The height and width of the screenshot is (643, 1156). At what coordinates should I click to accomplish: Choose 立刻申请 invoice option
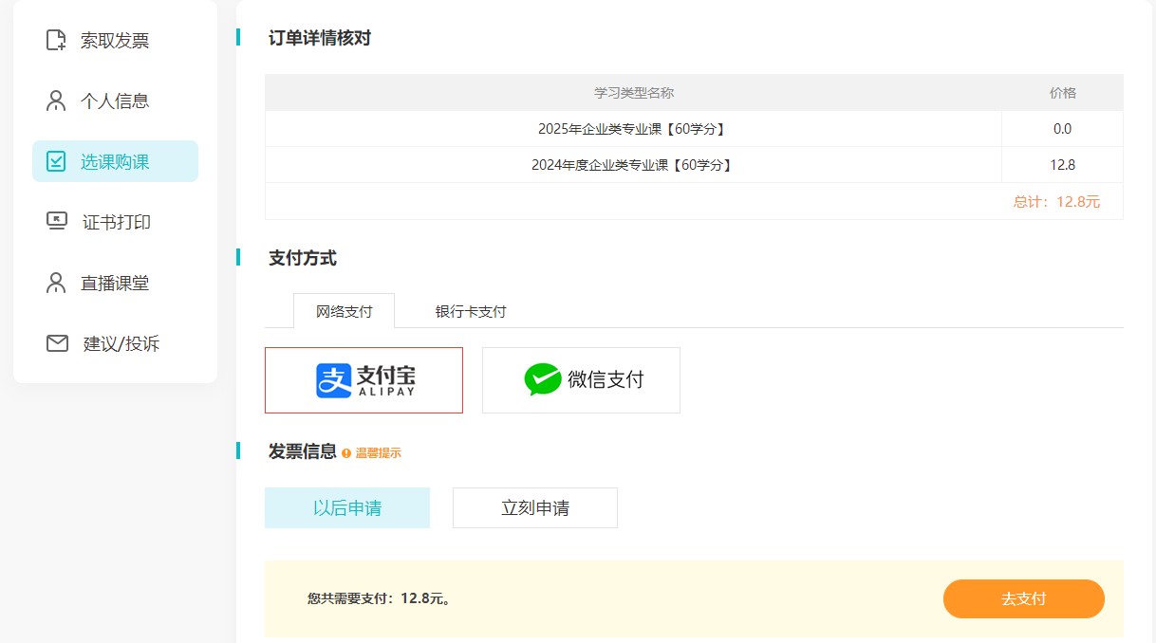tap(535, 507)
